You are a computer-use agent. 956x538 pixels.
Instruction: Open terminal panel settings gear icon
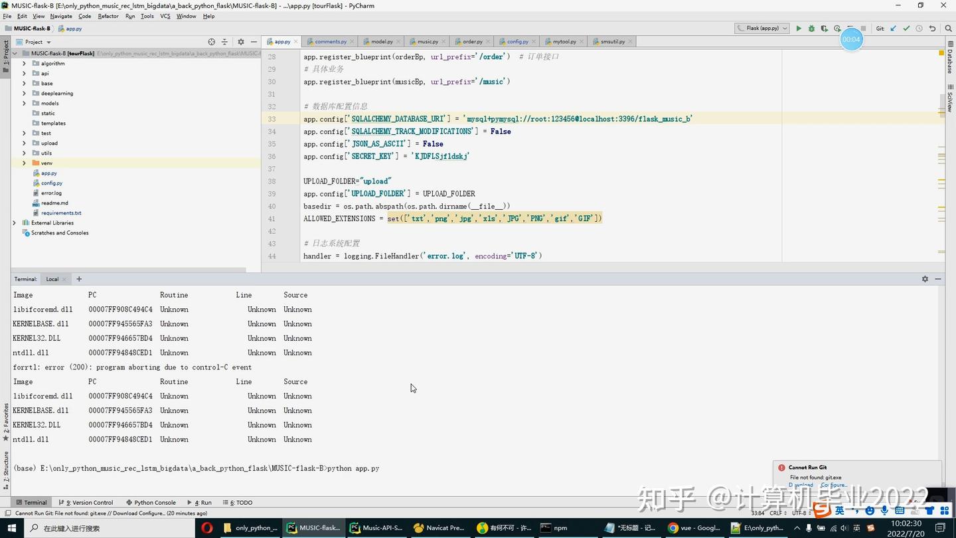(x=925, y=278)
